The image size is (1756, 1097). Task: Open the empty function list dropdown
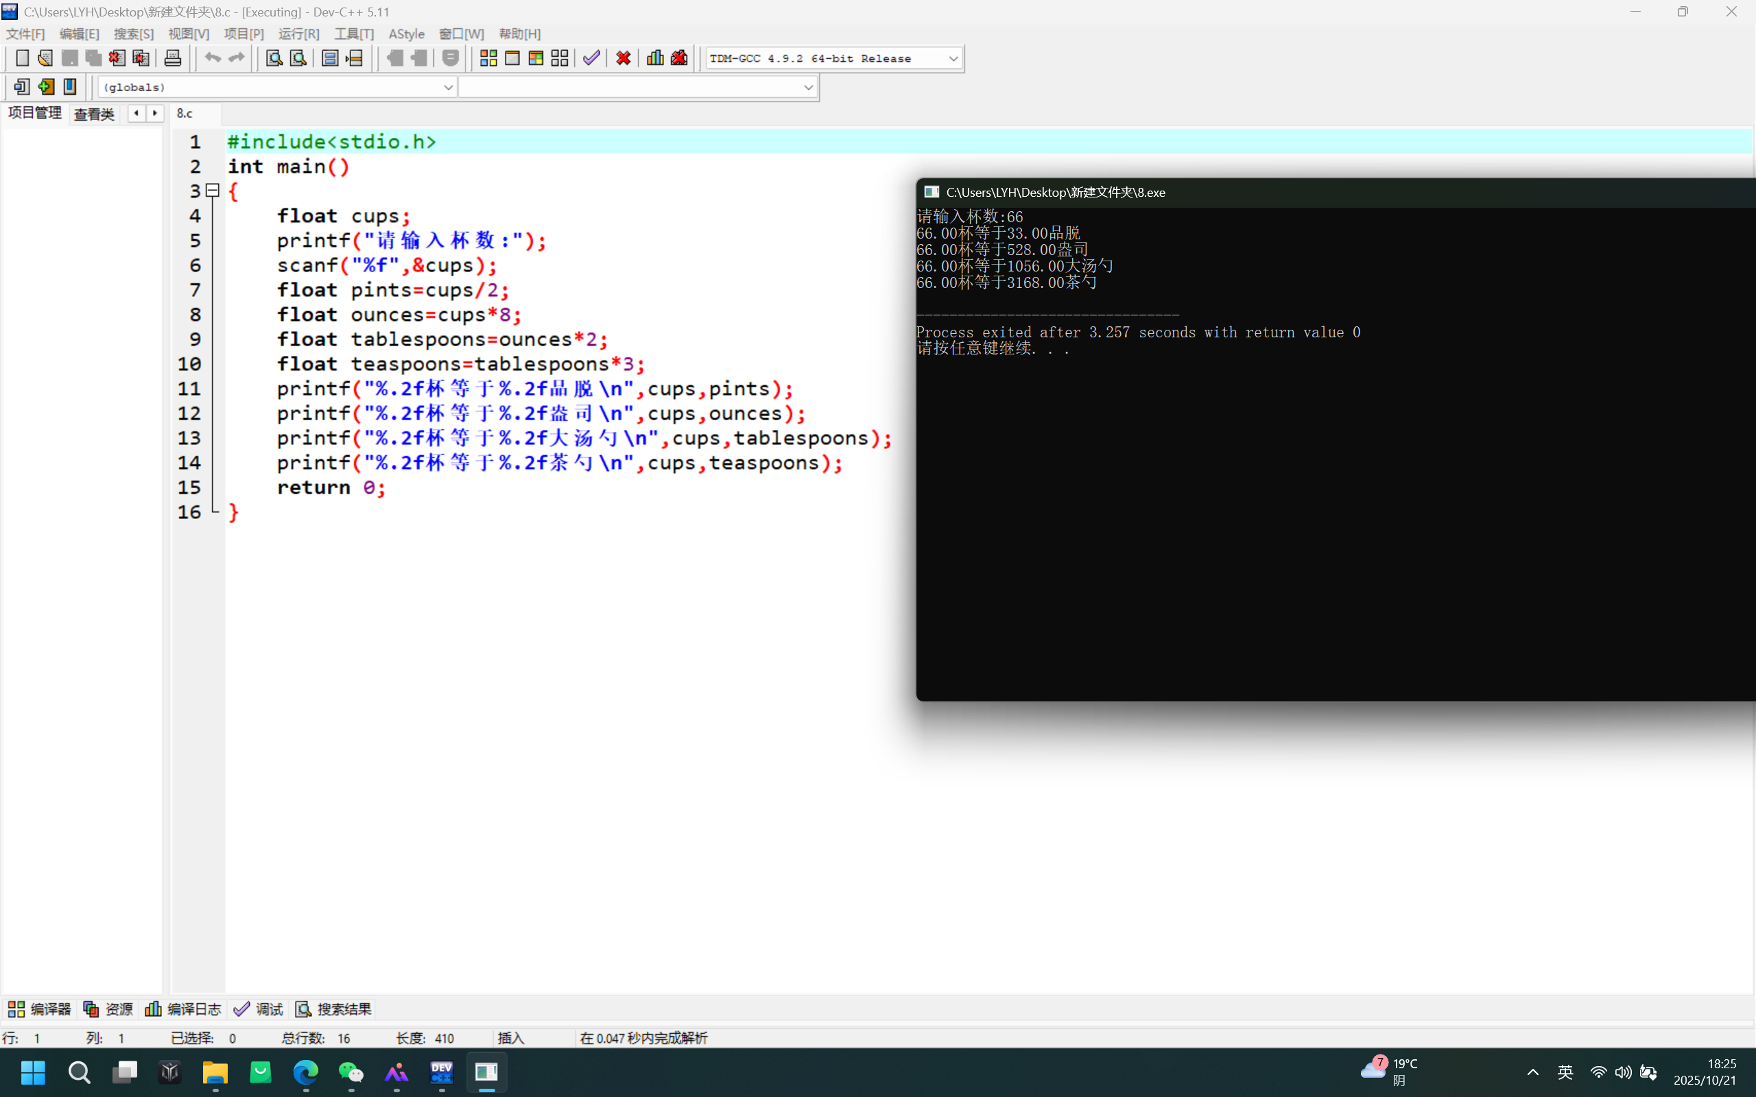tap(807, 87)
